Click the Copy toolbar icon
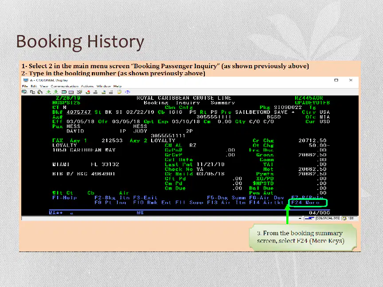 32,92
